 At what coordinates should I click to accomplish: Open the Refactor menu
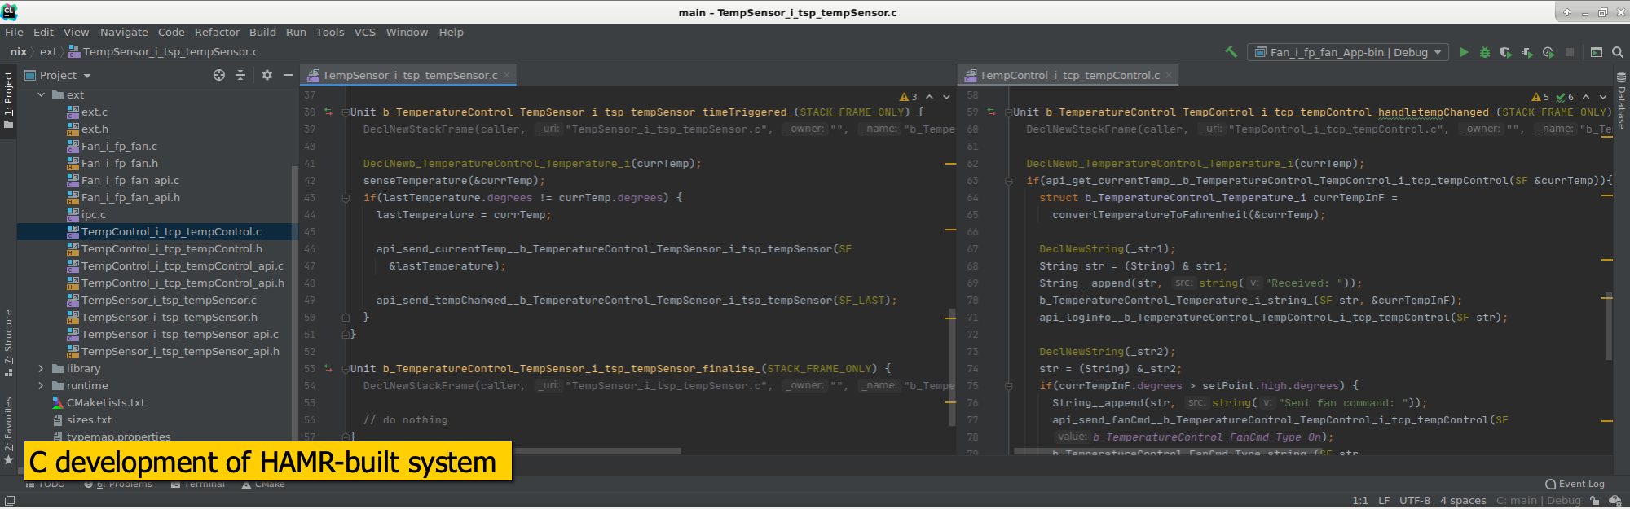[217, 33]
